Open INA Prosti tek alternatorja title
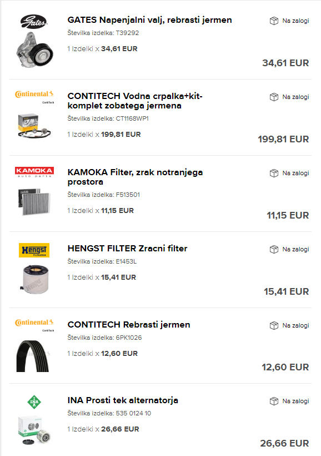Viewport: 321px width, 456px height. (123, 400)
